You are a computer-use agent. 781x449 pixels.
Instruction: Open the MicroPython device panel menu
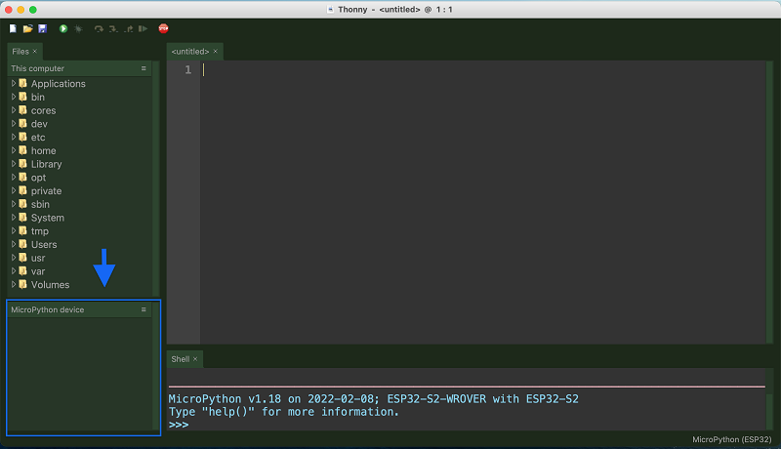coord(144,309)
